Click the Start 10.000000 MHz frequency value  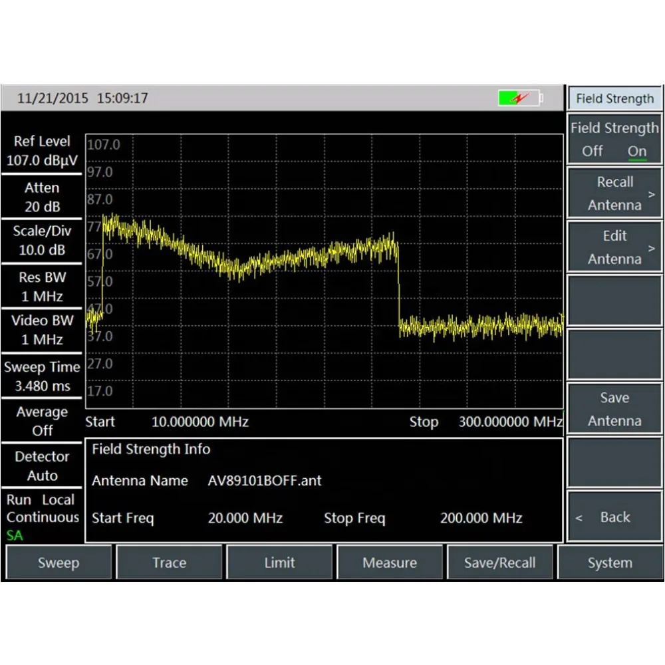coord(199,422)
